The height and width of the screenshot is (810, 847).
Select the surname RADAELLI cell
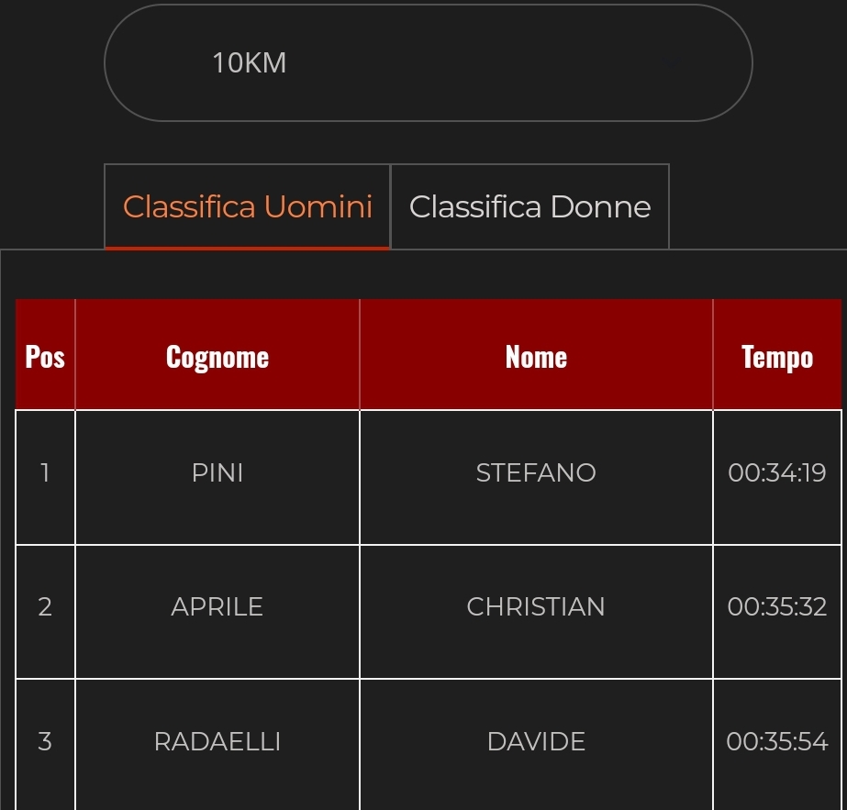coord(217,741)
